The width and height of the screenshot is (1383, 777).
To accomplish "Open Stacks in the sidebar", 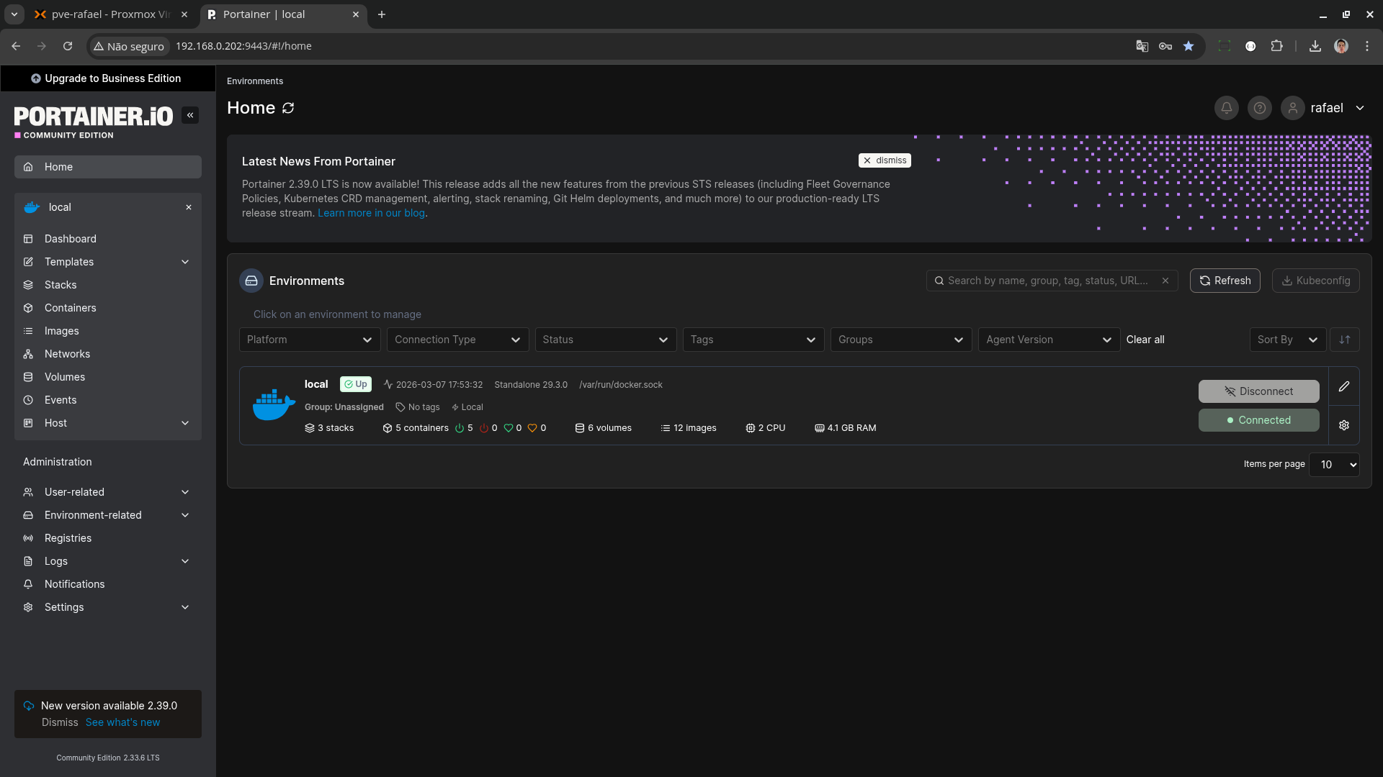I will click(x=108, y=285).
